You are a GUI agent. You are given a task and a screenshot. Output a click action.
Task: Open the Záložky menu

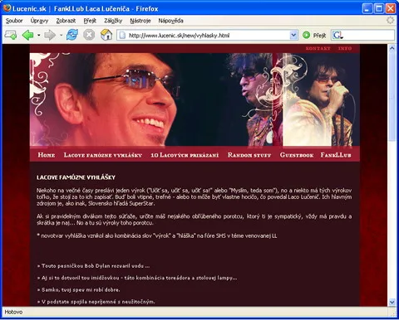click(113, 21)
